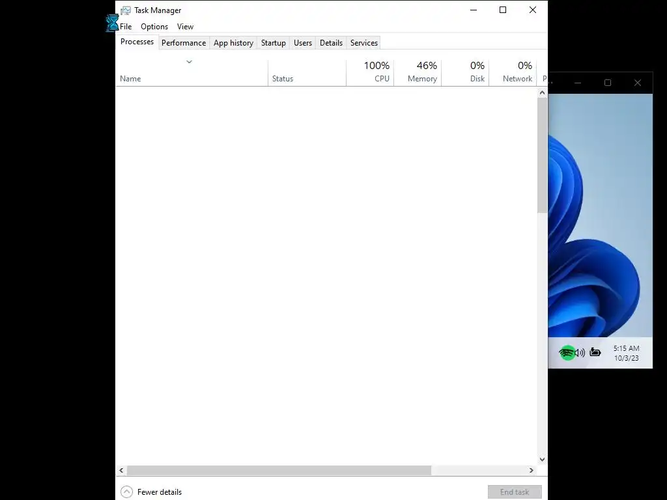Sort by the 0% Disk column
Image resolution: width=667 pixels, height=500 pixels.
465,73
